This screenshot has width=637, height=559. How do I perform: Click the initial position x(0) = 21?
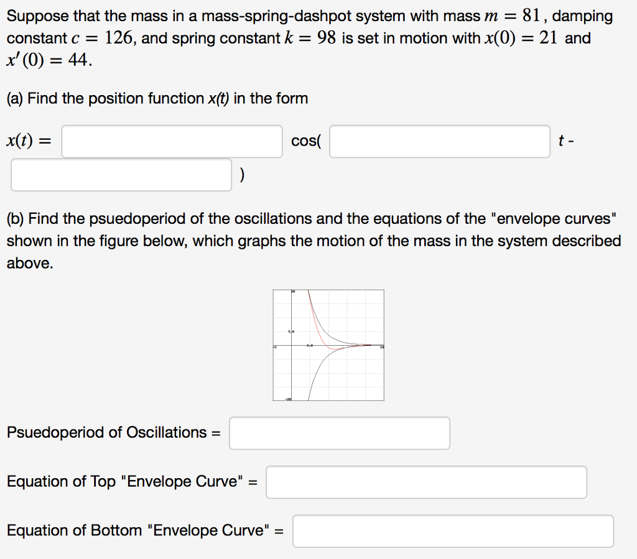coord(521,38)
